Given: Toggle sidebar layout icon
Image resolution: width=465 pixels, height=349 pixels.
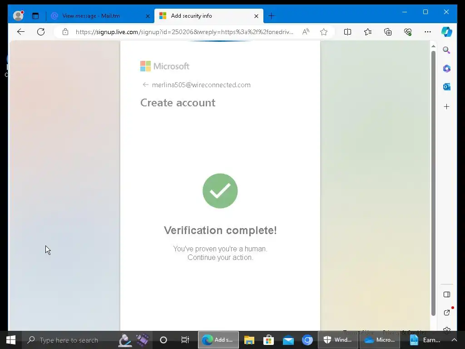Looking at the screenshot, I should (447, 294).
